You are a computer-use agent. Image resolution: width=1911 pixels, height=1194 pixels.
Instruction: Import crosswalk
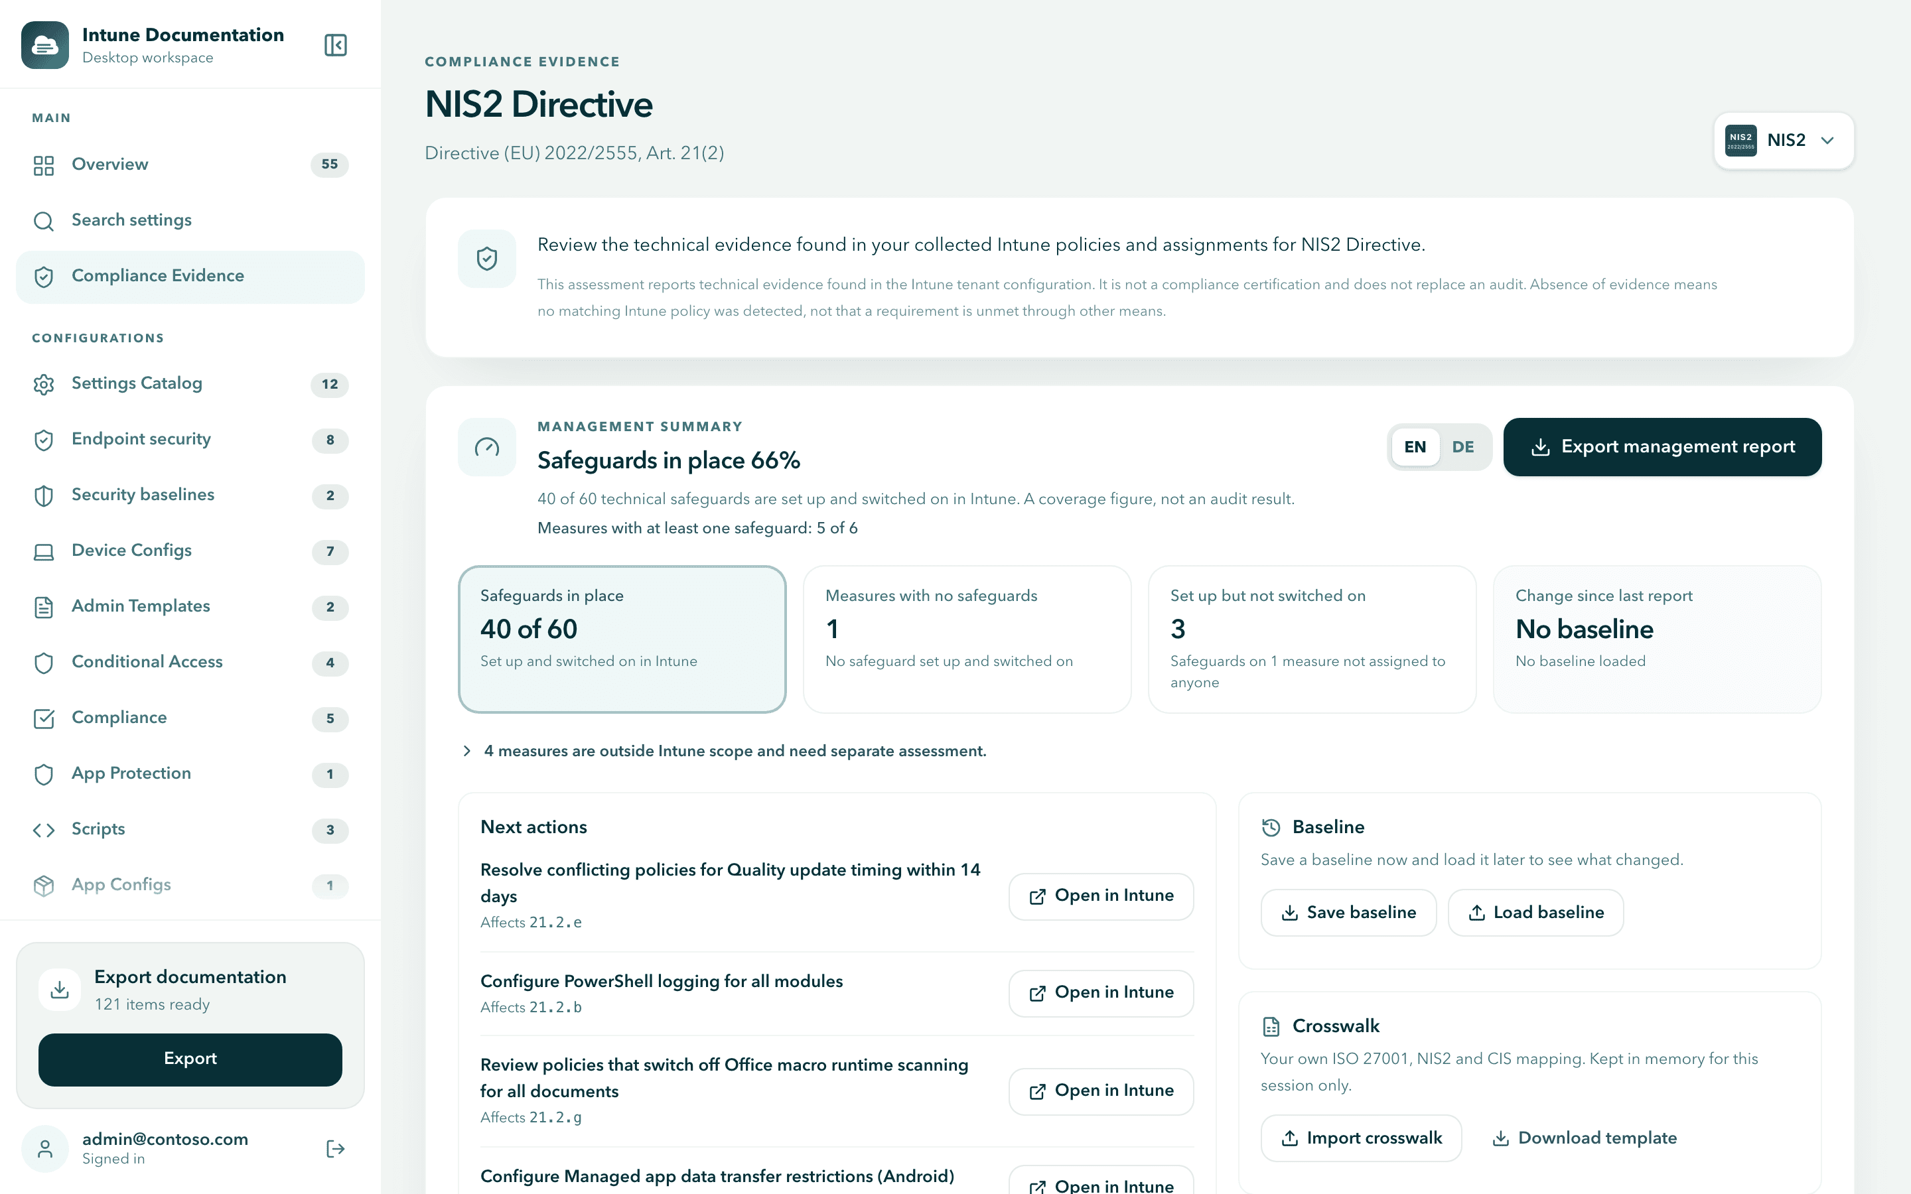click(x=1361, y=1138)
